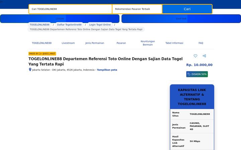Click the blue Cari search button
Image resolution: width=241 pixels, height=150 pixels.
(187, 9)
